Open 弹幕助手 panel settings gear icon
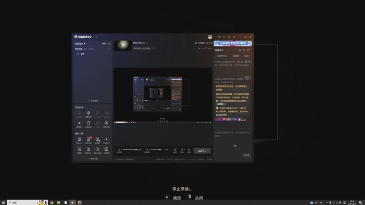This screenshot has height=205, width=365. (x=244, y=50)
